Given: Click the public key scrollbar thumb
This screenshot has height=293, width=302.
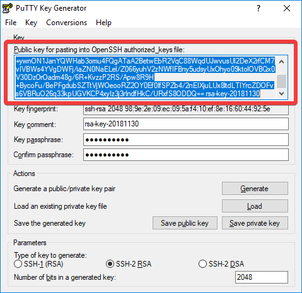Looking at the screenshot, I should [282, 81].
